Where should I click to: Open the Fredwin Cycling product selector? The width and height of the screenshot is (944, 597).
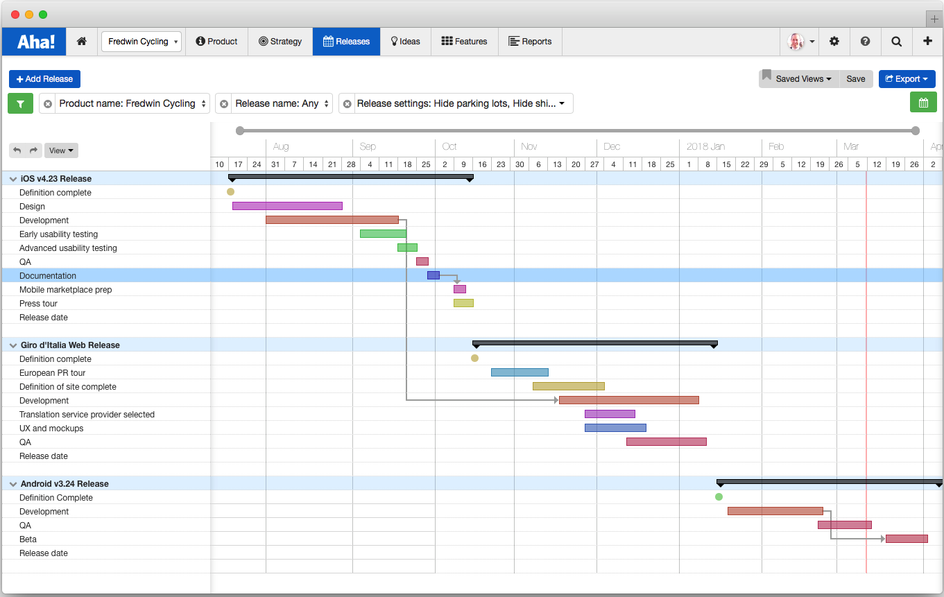tap(141, 41)
